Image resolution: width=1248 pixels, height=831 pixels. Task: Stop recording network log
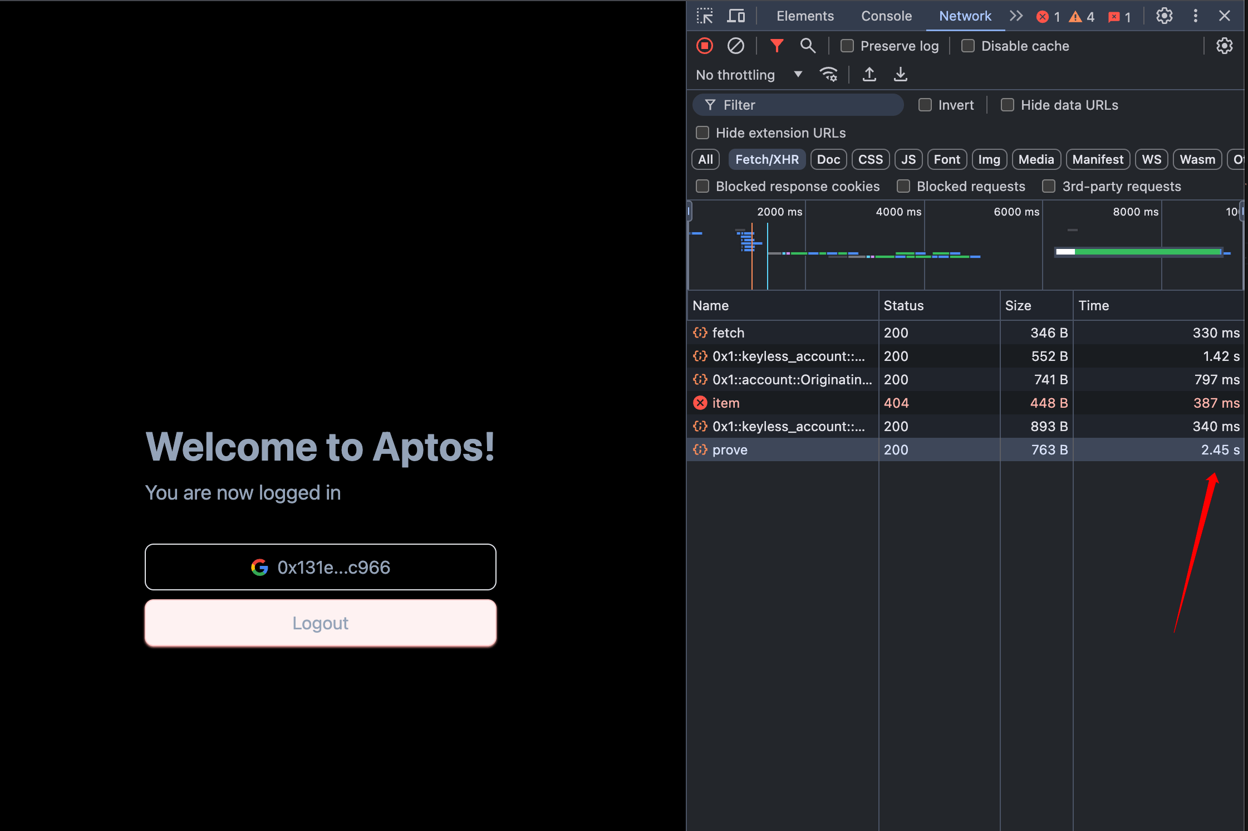pyautogui.click(x=705, y=46)
